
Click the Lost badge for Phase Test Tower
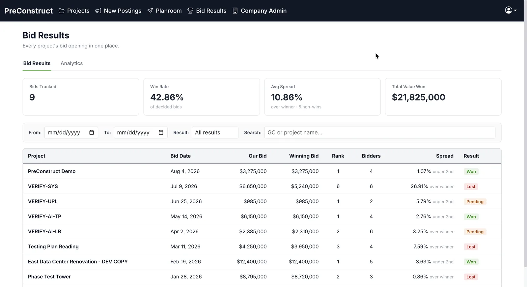point(471,277)
